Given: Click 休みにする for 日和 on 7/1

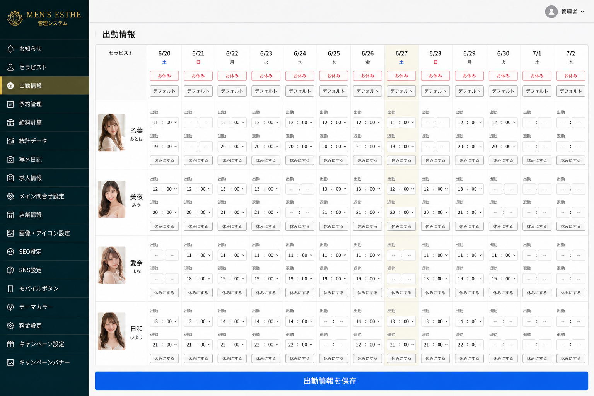Looking at the screenshot, I should tap(537, 359).
